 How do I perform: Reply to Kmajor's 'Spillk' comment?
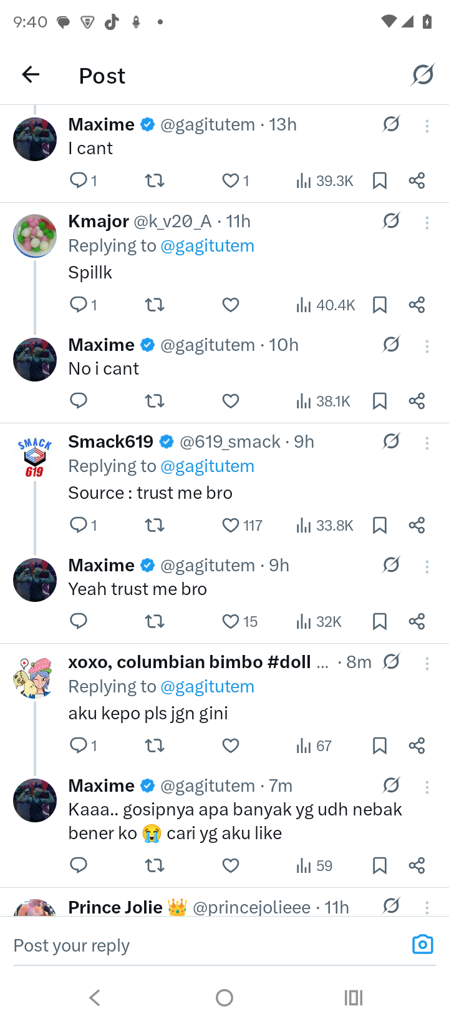tap(79, 305)
